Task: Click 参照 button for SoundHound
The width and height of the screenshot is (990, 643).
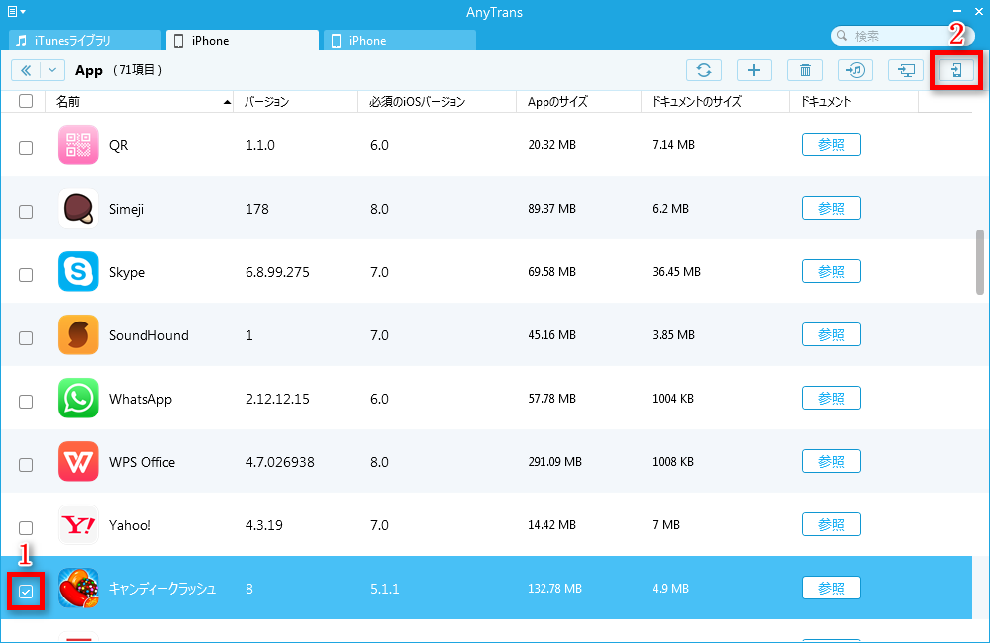Action: (832, 334)
